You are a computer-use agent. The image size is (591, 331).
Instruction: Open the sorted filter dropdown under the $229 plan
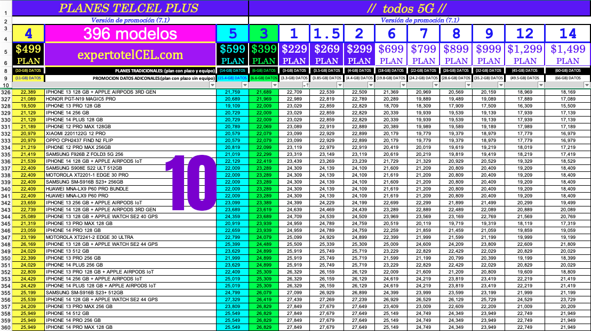306,85
